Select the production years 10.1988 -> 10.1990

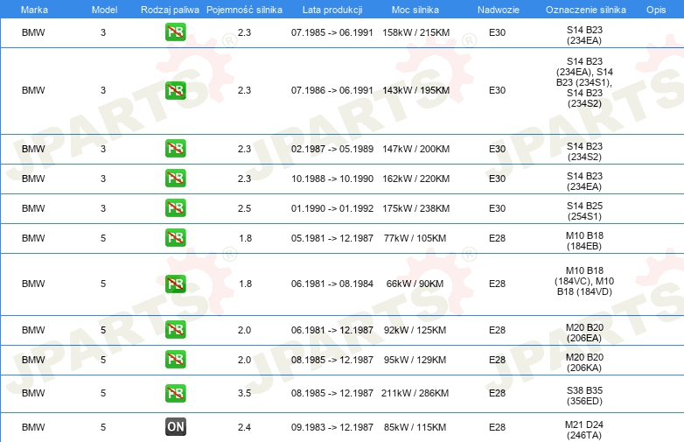point(332,179)
